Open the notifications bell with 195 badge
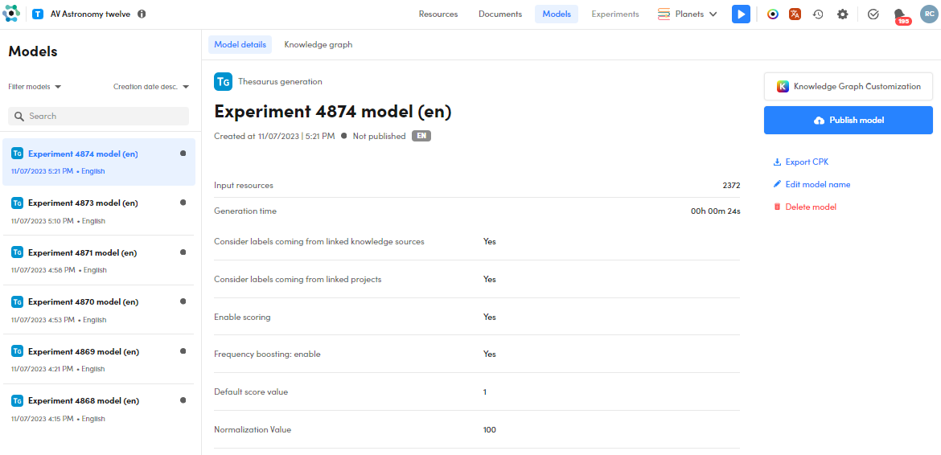The width and height of the screenshot is (941, 455). point(900,14)
